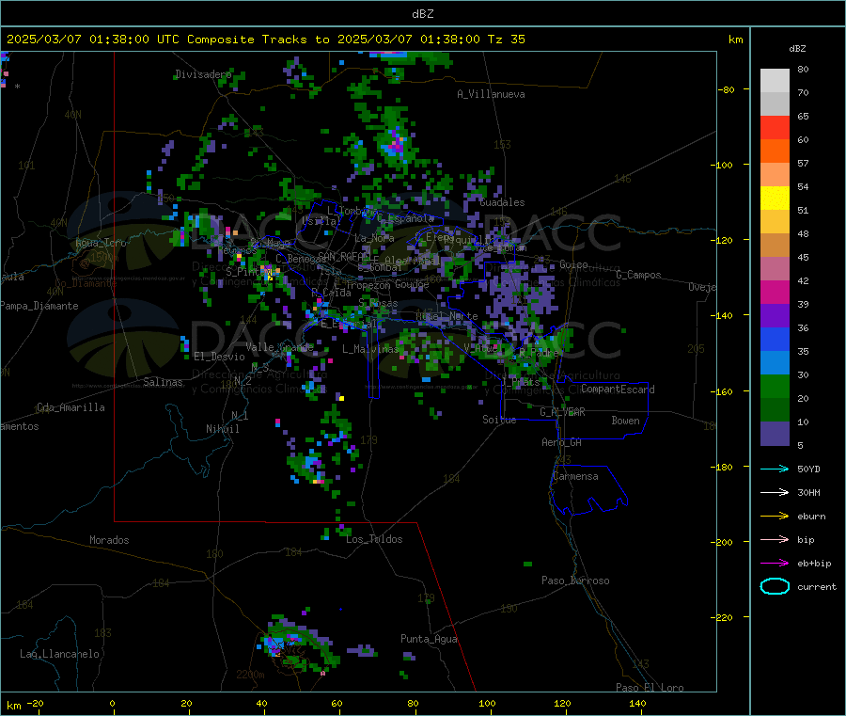Click the timestamp 2025/03/07 01:38:00 UTC header
This screenshot has width=846, height=716.
[93, 40]
